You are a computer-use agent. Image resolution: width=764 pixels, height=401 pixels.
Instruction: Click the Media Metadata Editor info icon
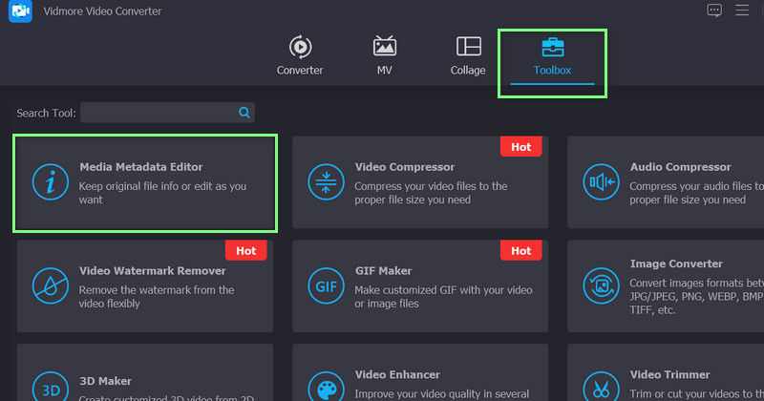pos(51,182)
